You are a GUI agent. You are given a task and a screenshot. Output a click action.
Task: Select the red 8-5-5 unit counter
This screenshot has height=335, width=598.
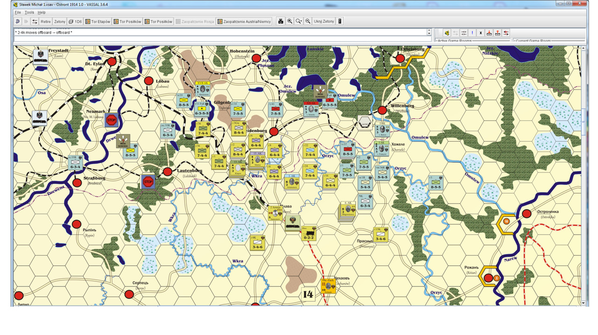348,149
